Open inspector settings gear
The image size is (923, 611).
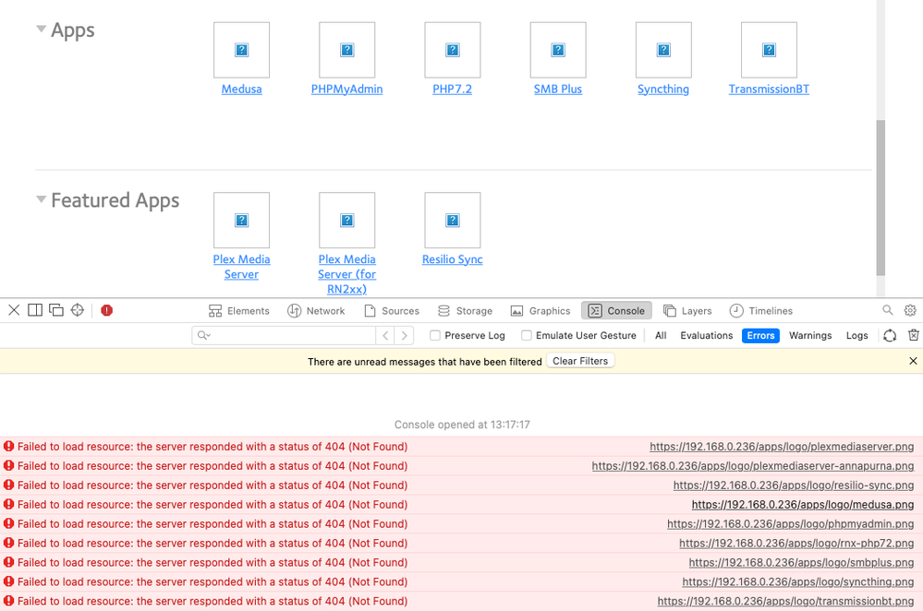point(910,310)
